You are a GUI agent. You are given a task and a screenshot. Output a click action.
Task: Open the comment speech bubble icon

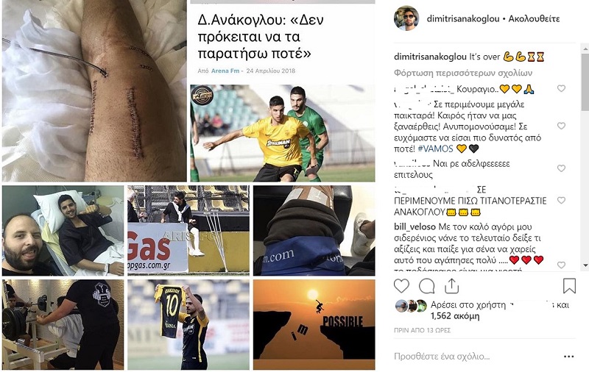(x=427, y=286)
